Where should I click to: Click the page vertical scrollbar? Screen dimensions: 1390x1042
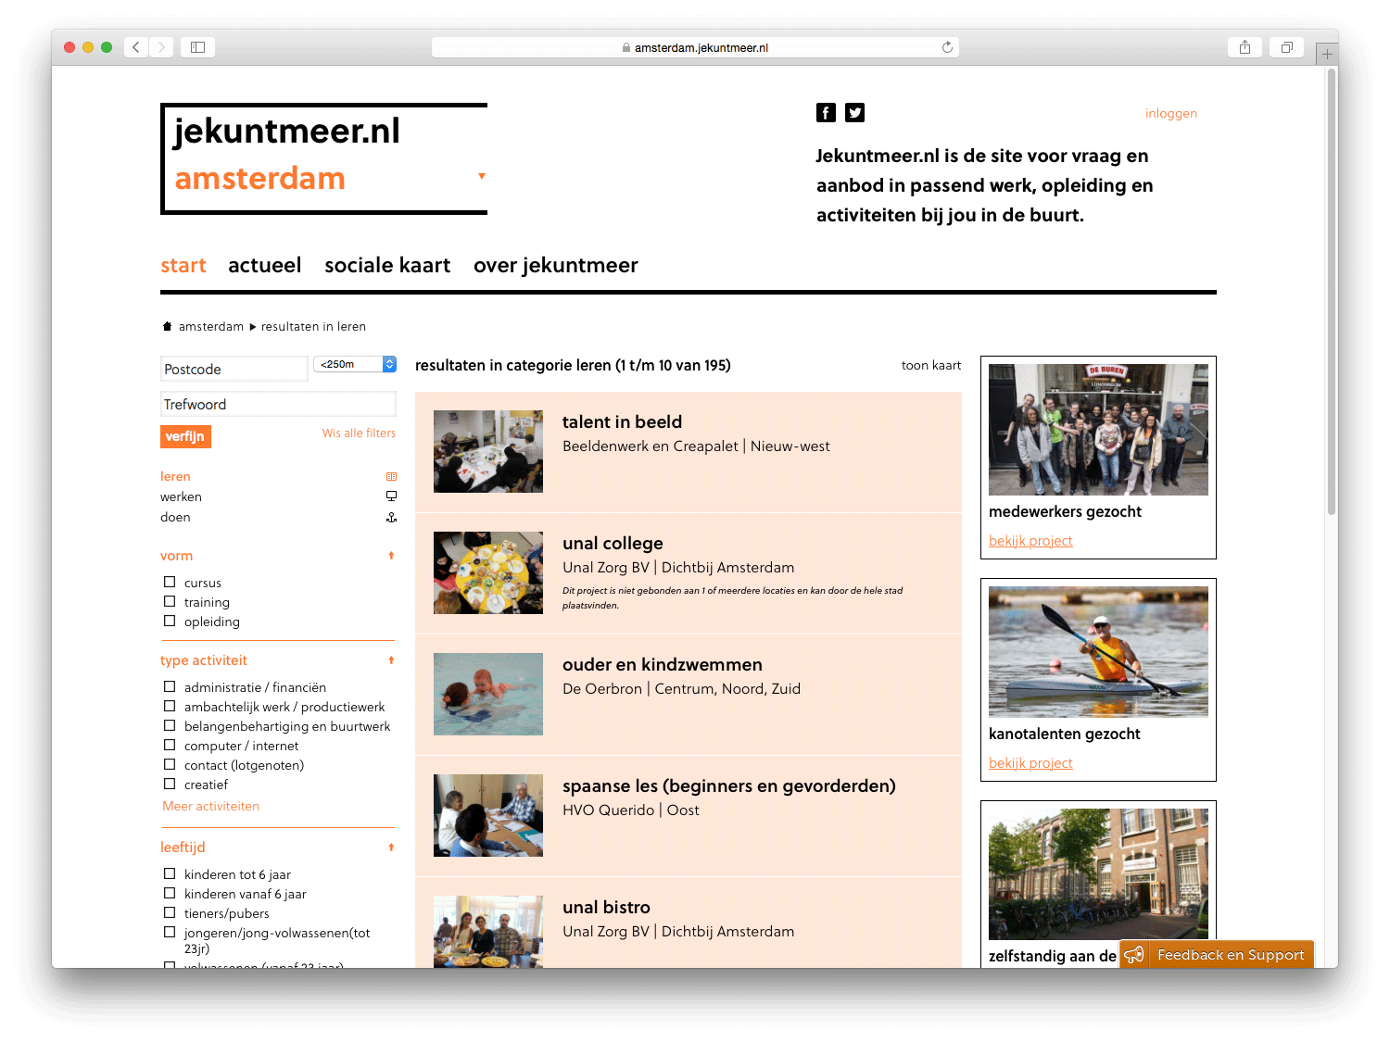1332,291
